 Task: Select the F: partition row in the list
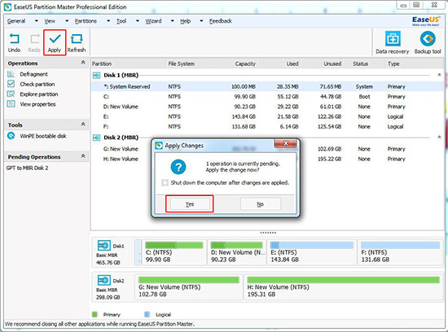pos(267,126)
